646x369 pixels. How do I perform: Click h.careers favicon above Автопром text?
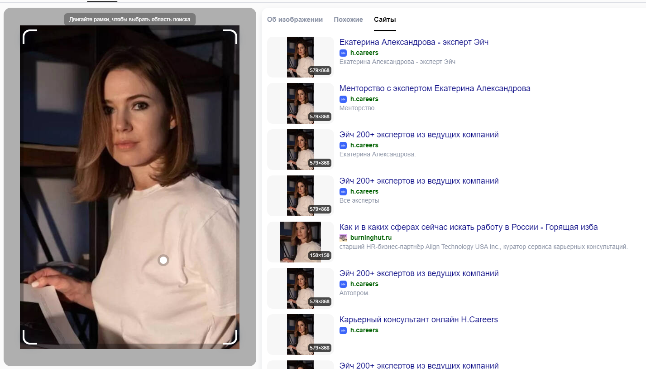(x=343, y=284)
